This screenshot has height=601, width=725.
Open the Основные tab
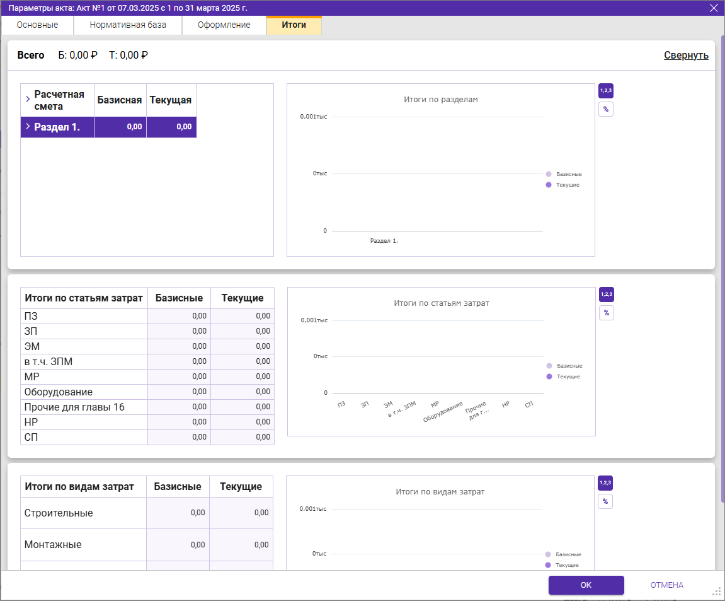point(37,25)
